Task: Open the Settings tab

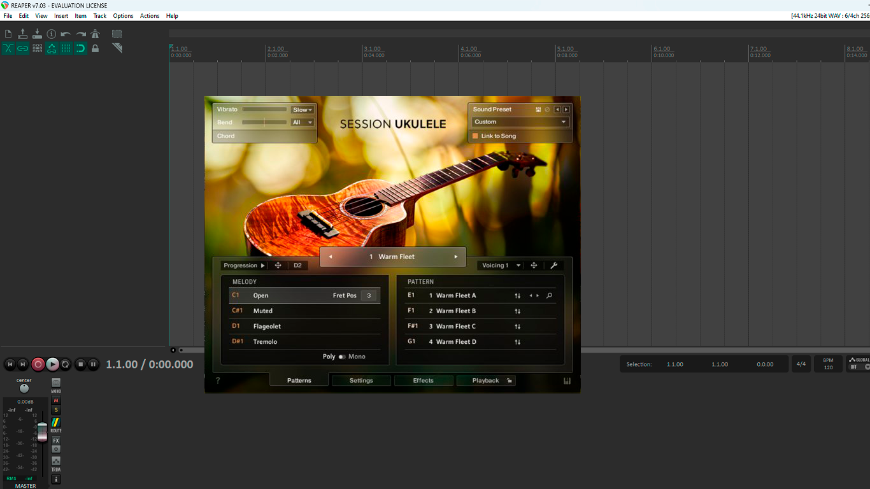Action: tap(361, 380)
